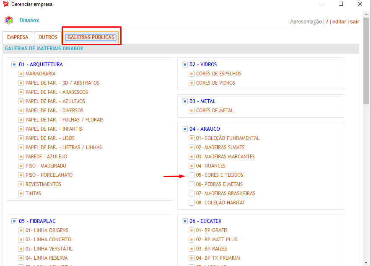This screenshot has height=266, width=371.
Task: Select the GALERIAS PÚBLICAS tab
Action: (91, 37)
